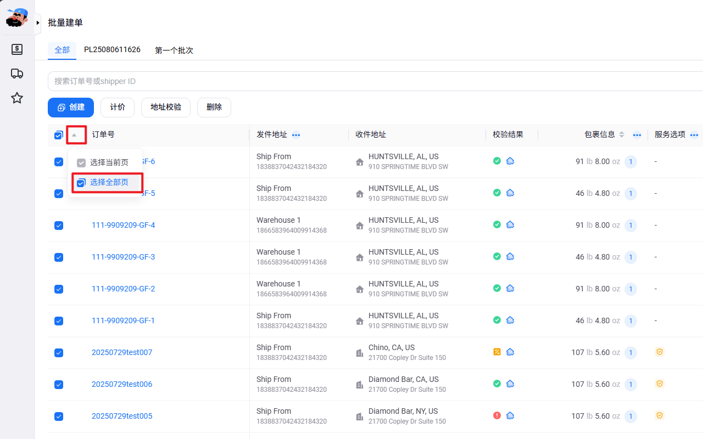
Task: Open order 20250729test007 link
Action: click(122, 352)
